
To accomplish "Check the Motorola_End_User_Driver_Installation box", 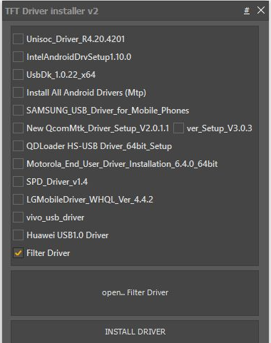I will point(18,164).
